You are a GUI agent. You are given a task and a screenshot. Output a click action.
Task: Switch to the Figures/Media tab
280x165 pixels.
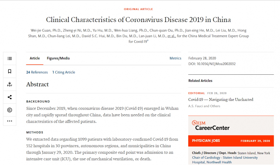pyautogui.click(x=58, y=58)
